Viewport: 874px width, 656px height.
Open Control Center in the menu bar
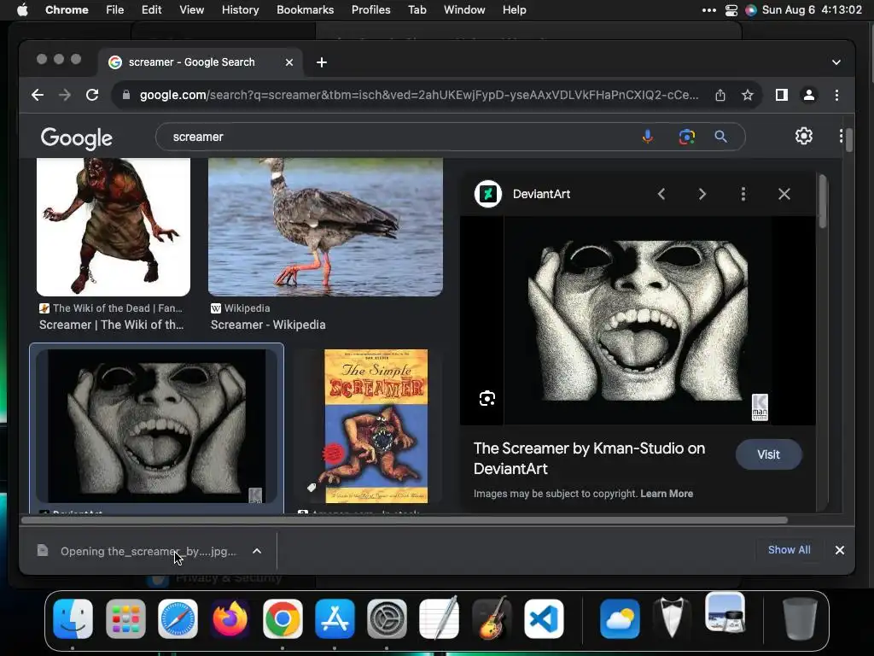(x=731, y=10)
